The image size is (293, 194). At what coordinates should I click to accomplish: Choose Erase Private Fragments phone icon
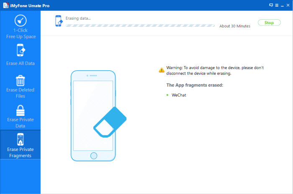pyautogui.click(x=21, y=139)
